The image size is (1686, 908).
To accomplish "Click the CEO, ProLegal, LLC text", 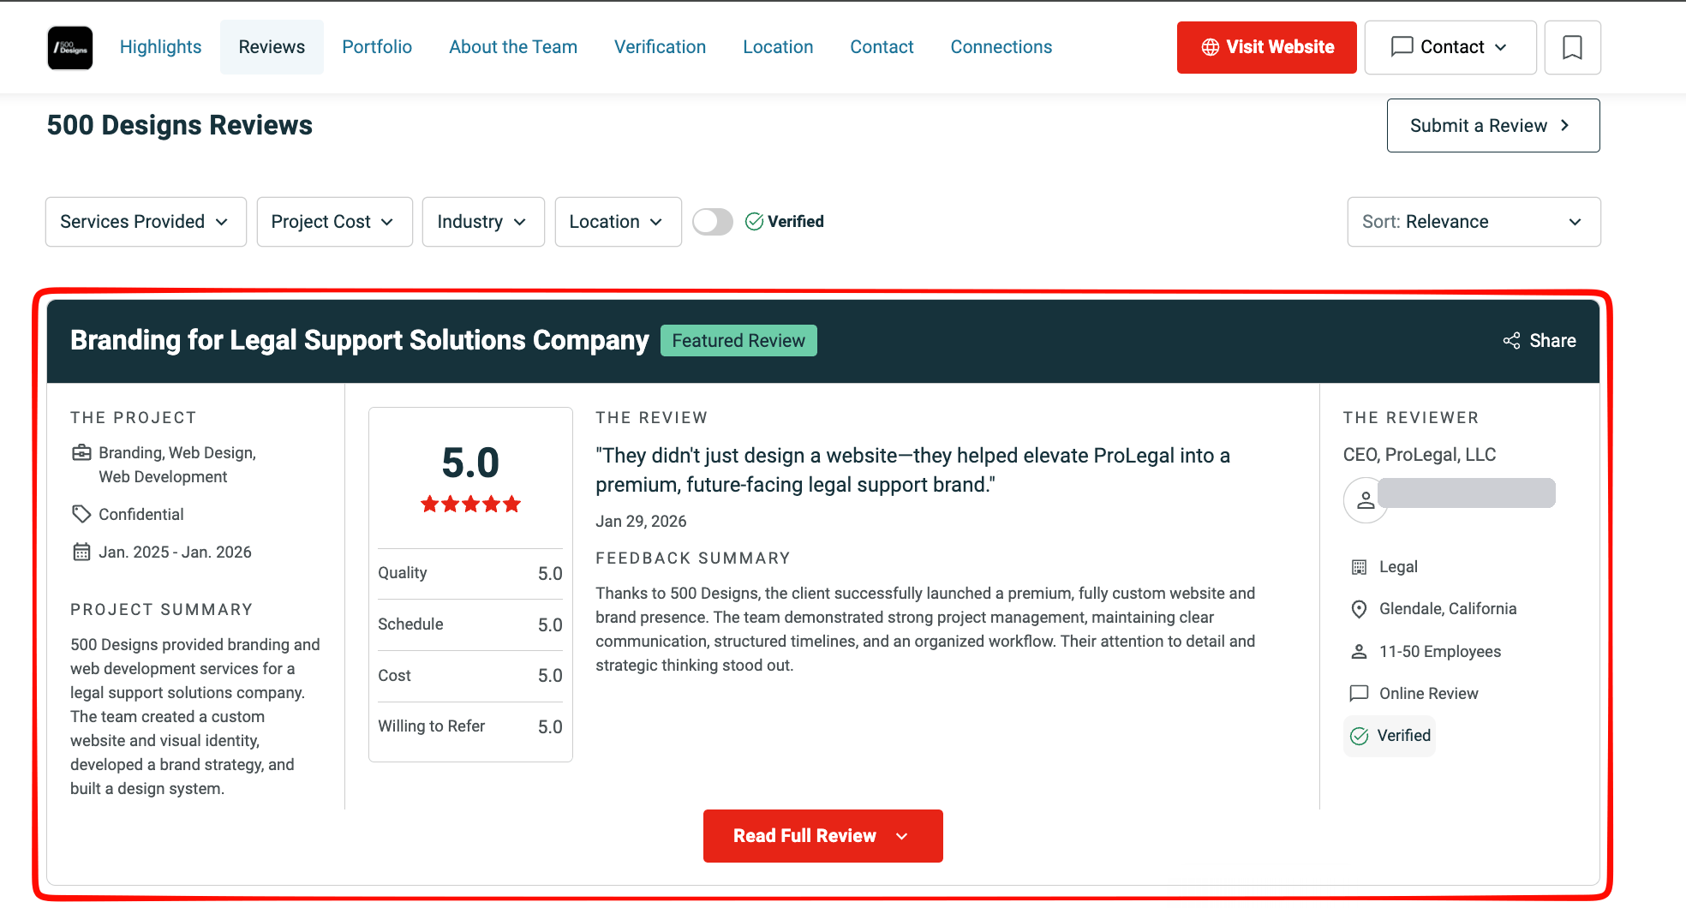I will [x=1420, y=455].
